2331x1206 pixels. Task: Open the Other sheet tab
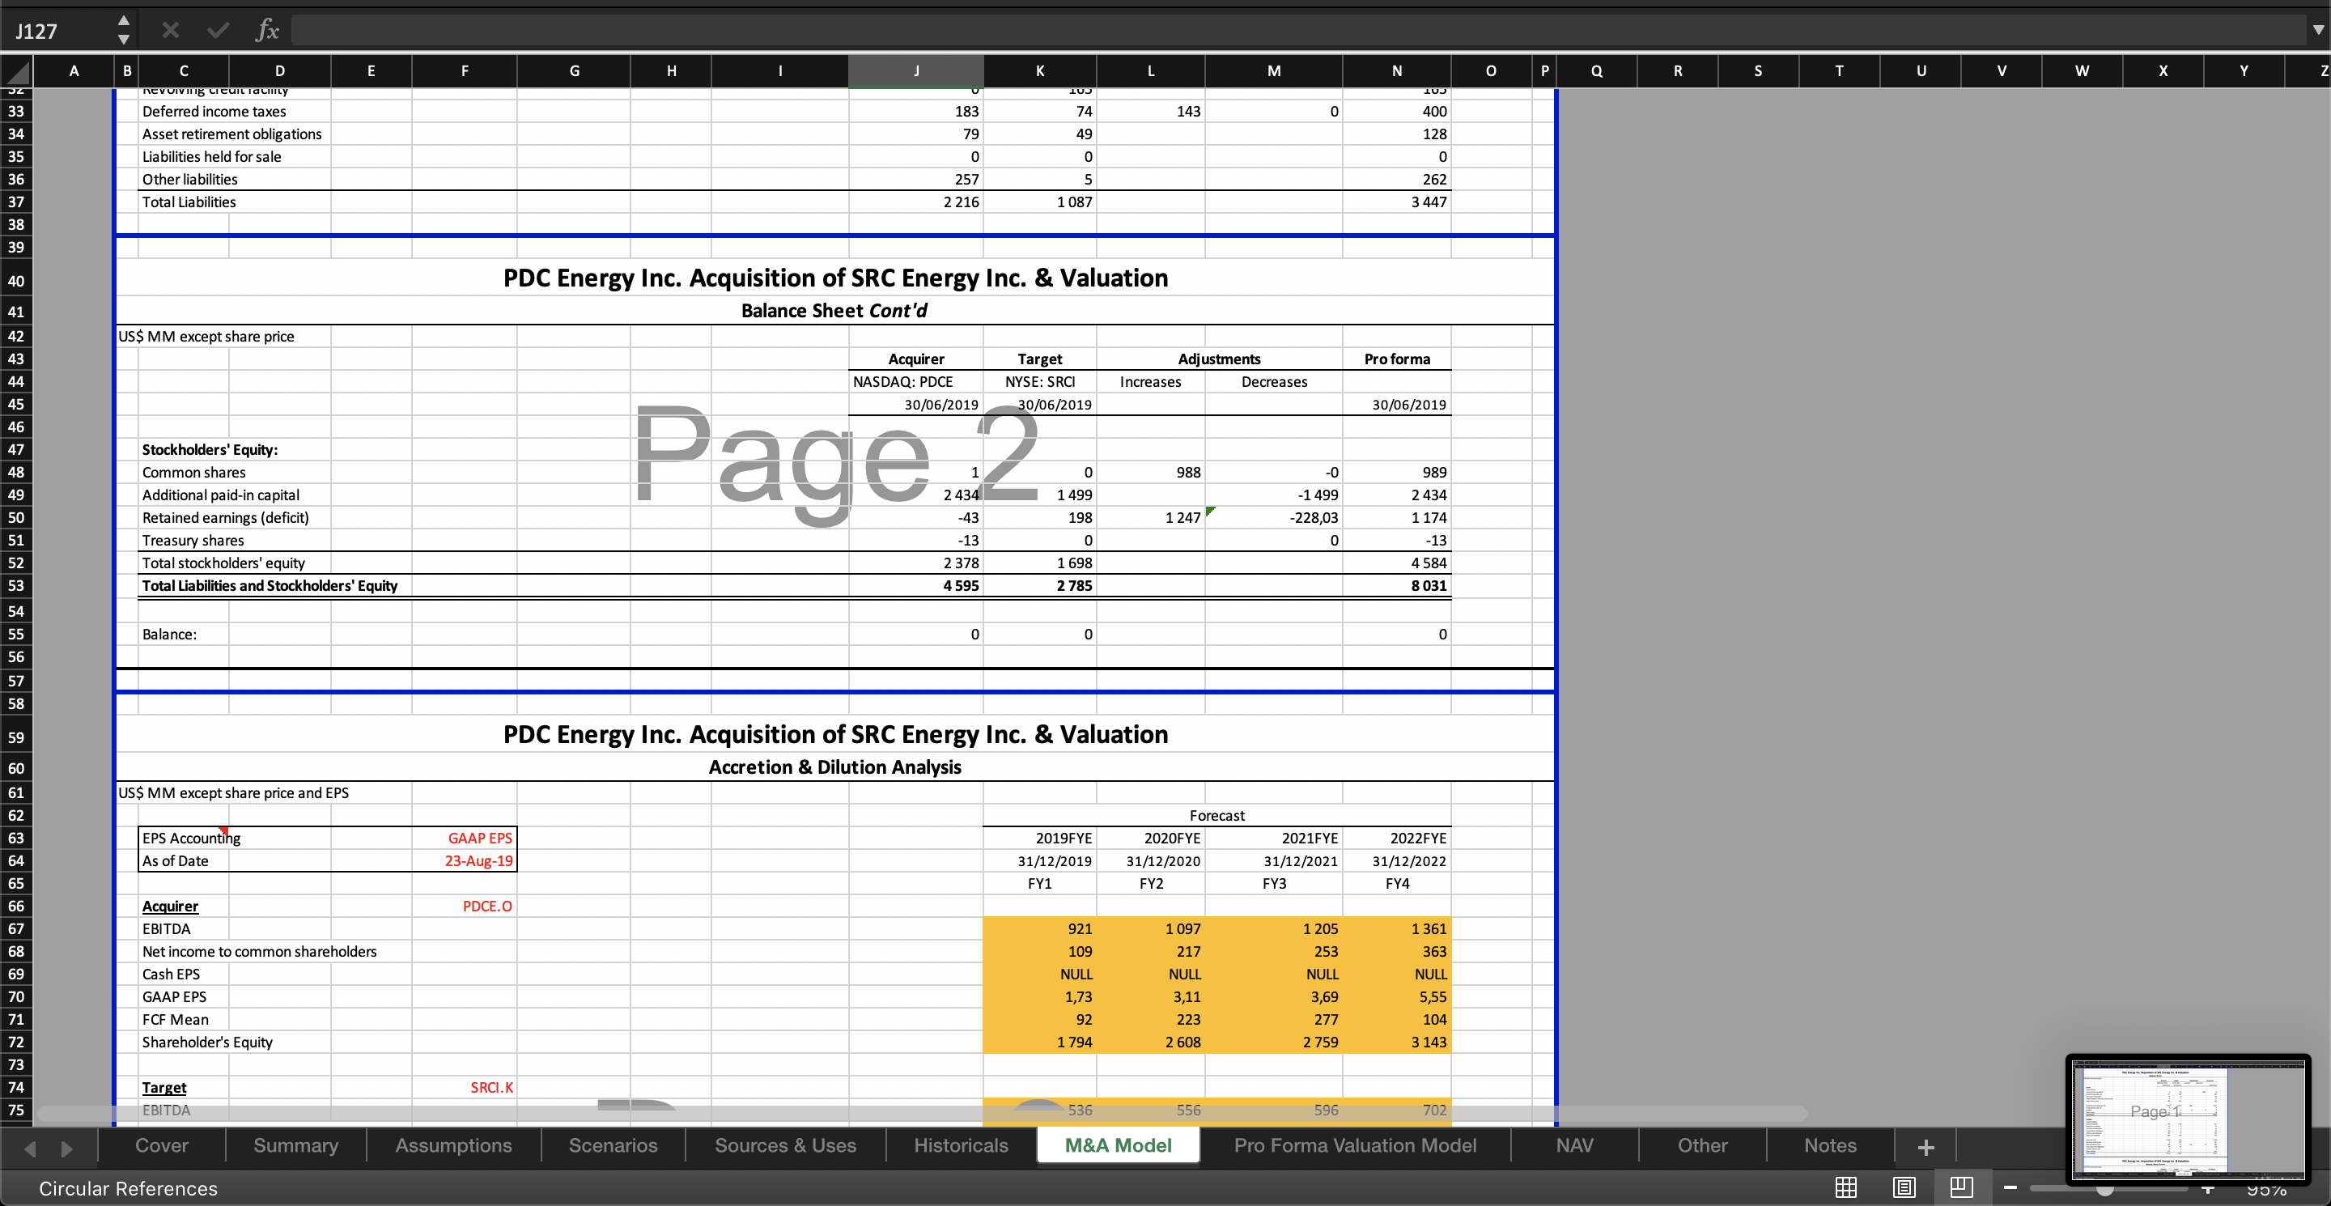1702,1145
